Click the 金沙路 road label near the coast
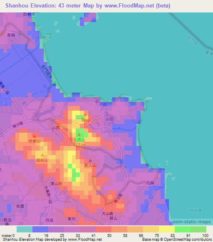213x242 pixels. [101, 103]
